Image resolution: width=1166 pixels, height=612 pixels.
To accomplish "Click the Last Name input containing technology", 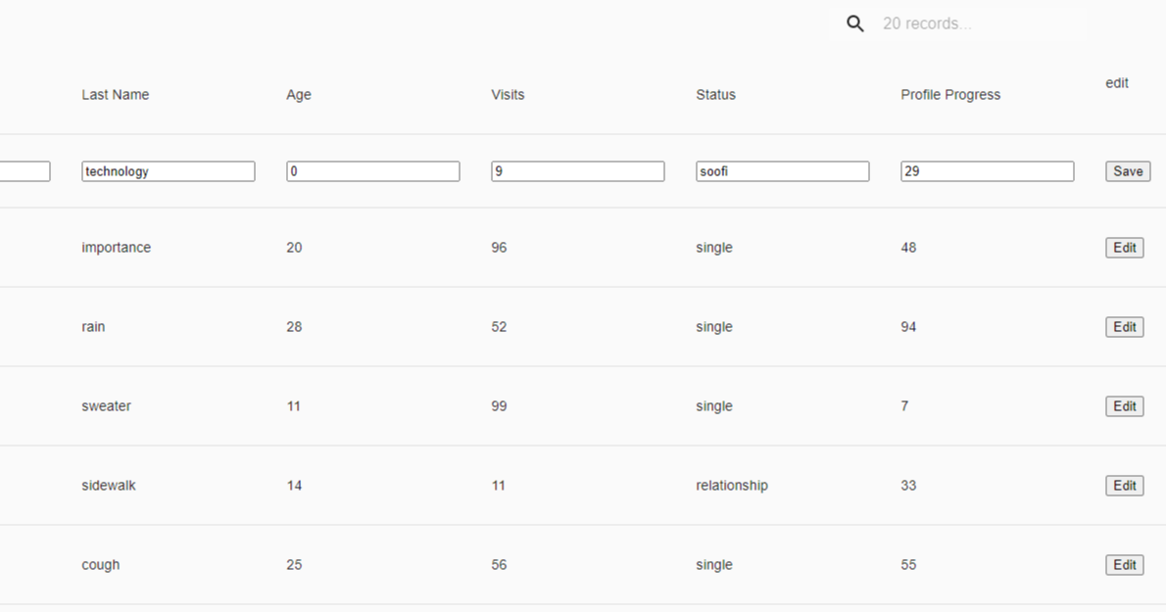I will [x=168, y=171].
